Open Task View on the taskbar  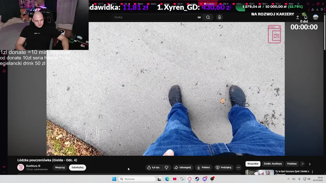159,179
